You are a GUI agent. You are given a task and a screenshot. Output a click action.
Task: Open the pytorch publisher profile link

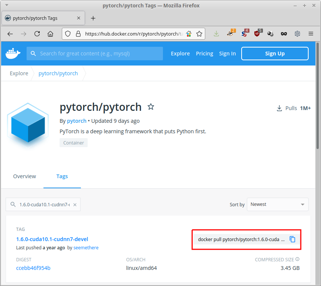pyautogui.click(x=77, y=121)
